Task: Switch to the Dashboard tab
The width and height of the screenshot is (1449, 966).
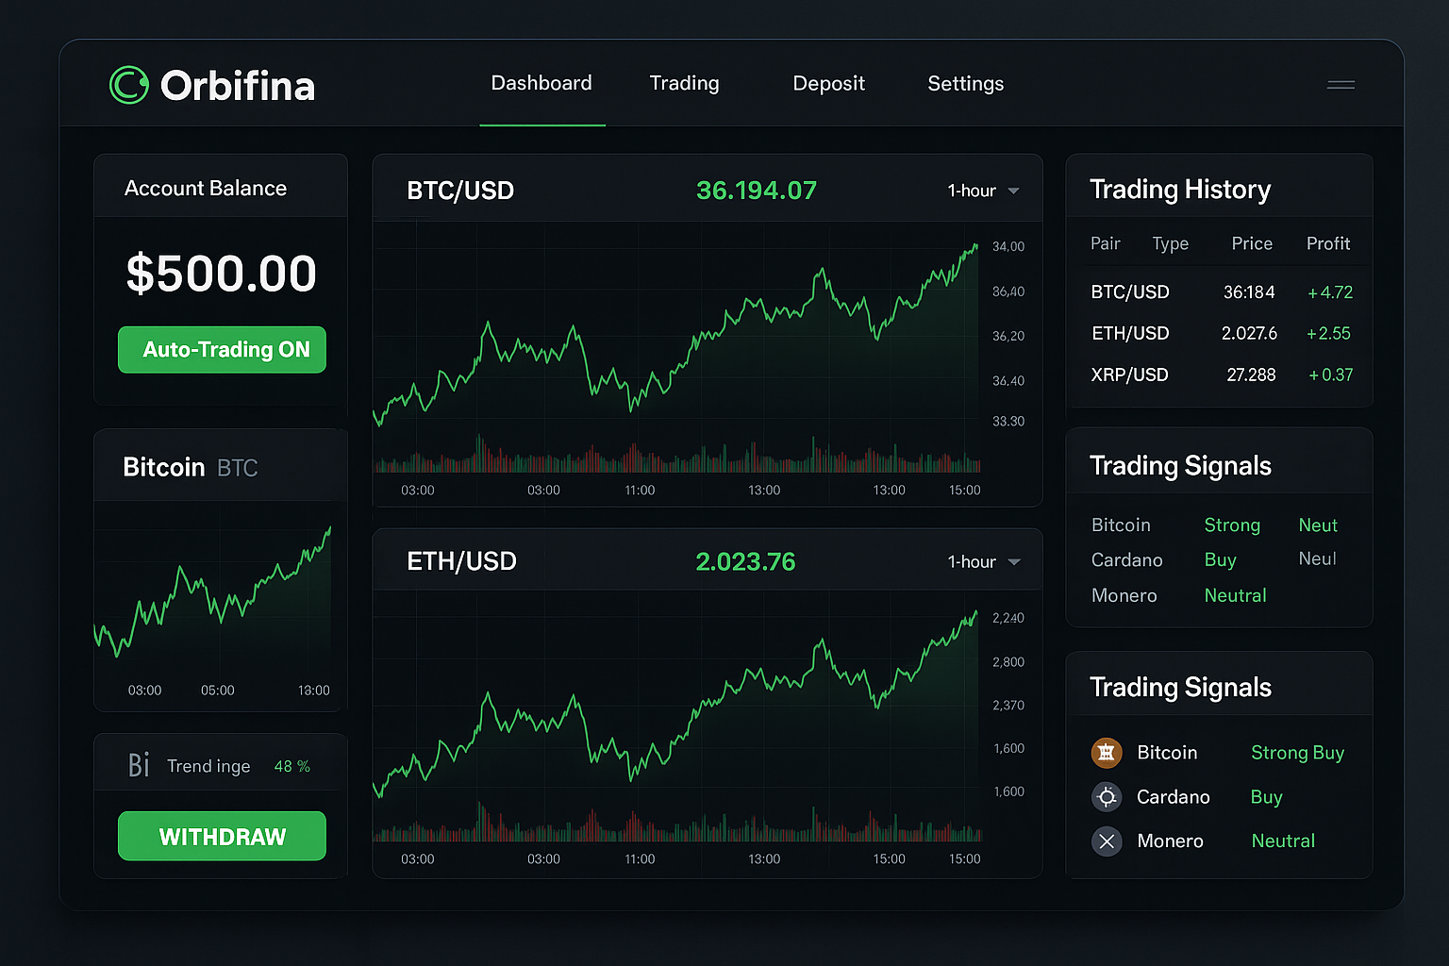Action: pyautogui.click(x=541, y=84)
